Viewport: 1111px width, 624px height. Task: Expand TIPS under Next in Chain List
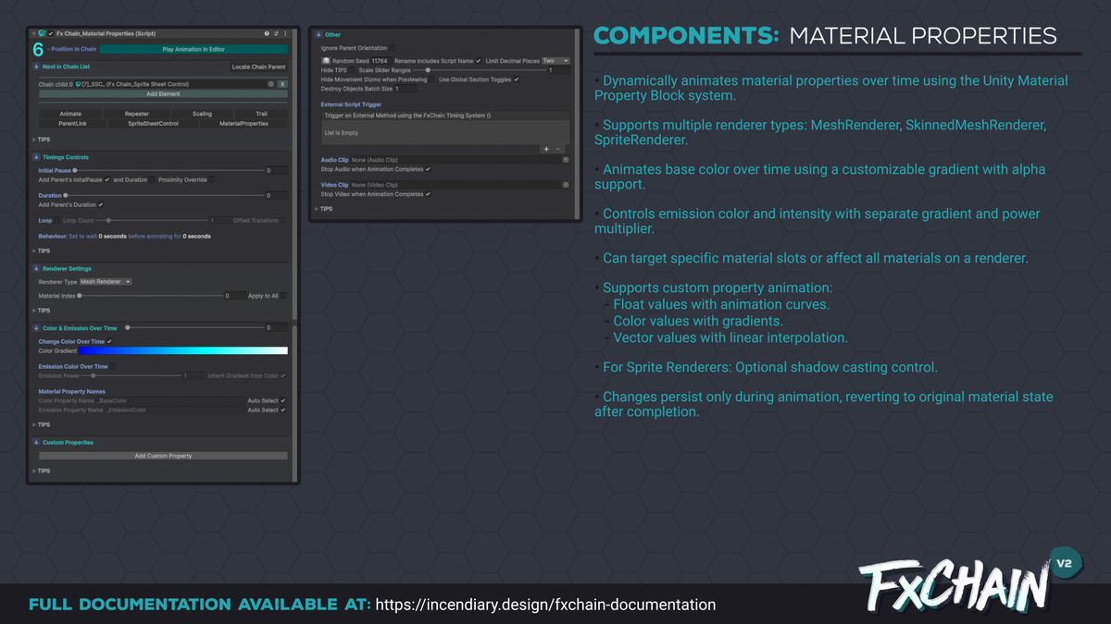[x=42, y=140]
